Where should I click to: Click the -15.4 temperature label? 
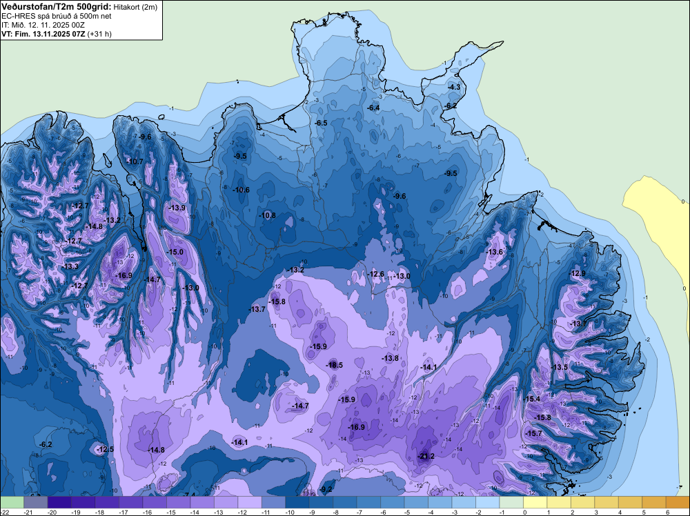tap(532, 399)
